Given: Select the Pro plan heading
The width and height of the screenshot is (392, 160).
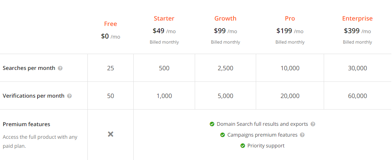Looking at the screenshot, I should tap(290, 18).
